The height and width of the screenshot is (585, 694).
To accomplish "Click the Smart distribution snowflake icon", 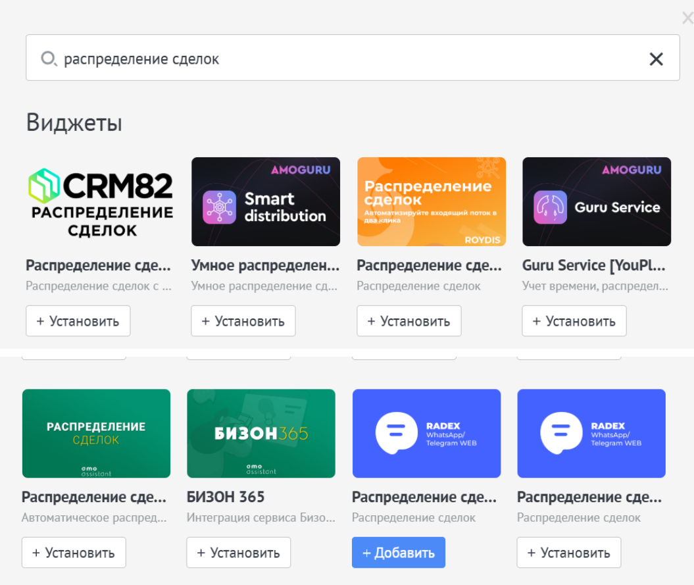I will pyautogui.click(x=219, y=207).
